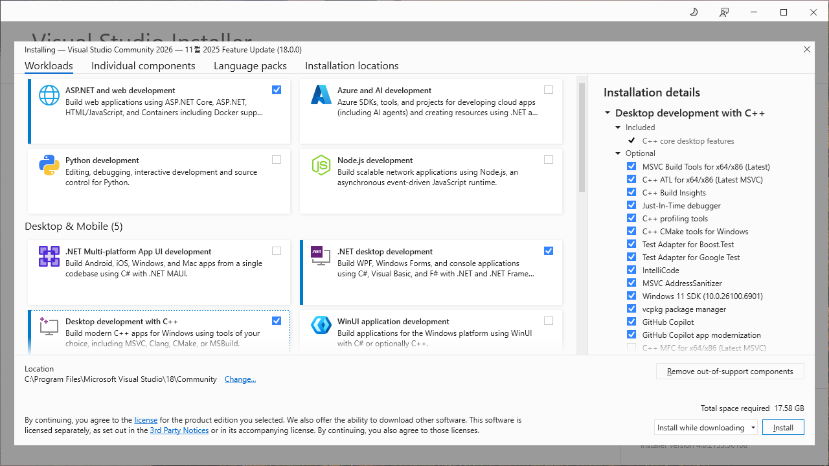The height and width of the screenshot is (466, 829).
Task: Click the Desktop development with C++ icon
Action: coord(49,326)
